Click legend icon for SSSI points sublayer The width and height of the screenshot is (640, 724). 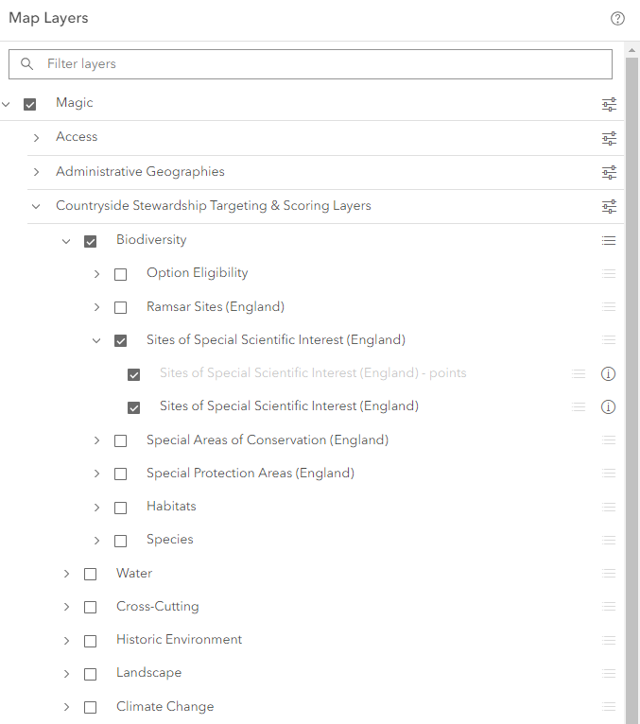pos(579,373)
